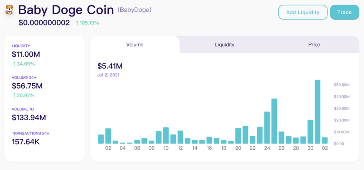The width and height of the screenshot is (364, 170).
Task: Open the Trade button
Action: coord(345,12)
